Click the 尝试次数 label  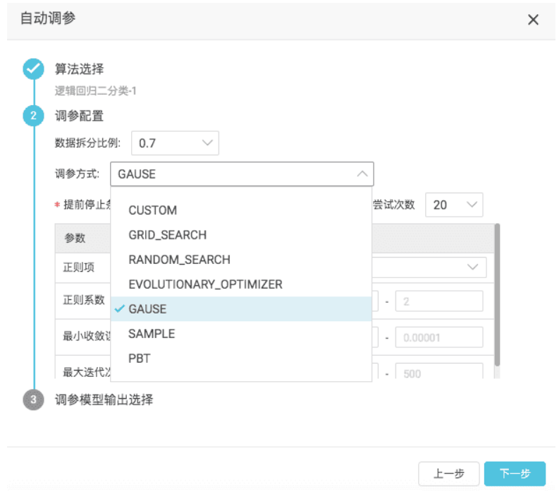click(x=393, y=205)
